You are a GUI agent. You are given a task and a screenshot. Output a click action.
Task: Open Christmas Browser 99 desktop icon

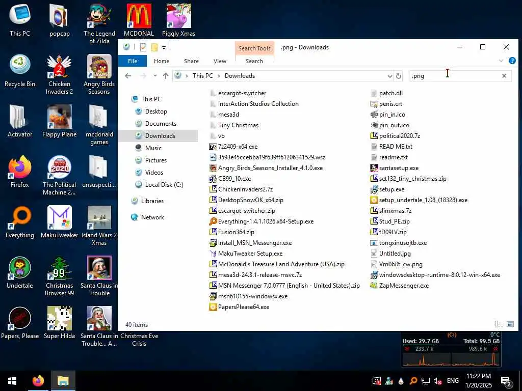click(59, 276)
